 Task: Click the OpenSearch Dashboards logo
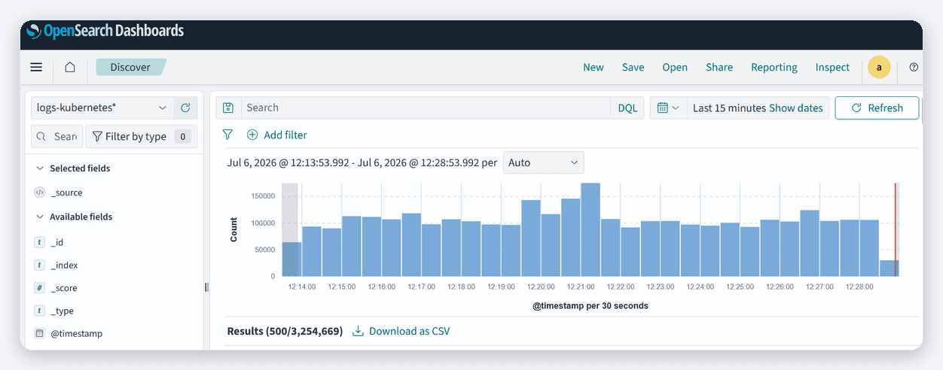tap(105, 32)
